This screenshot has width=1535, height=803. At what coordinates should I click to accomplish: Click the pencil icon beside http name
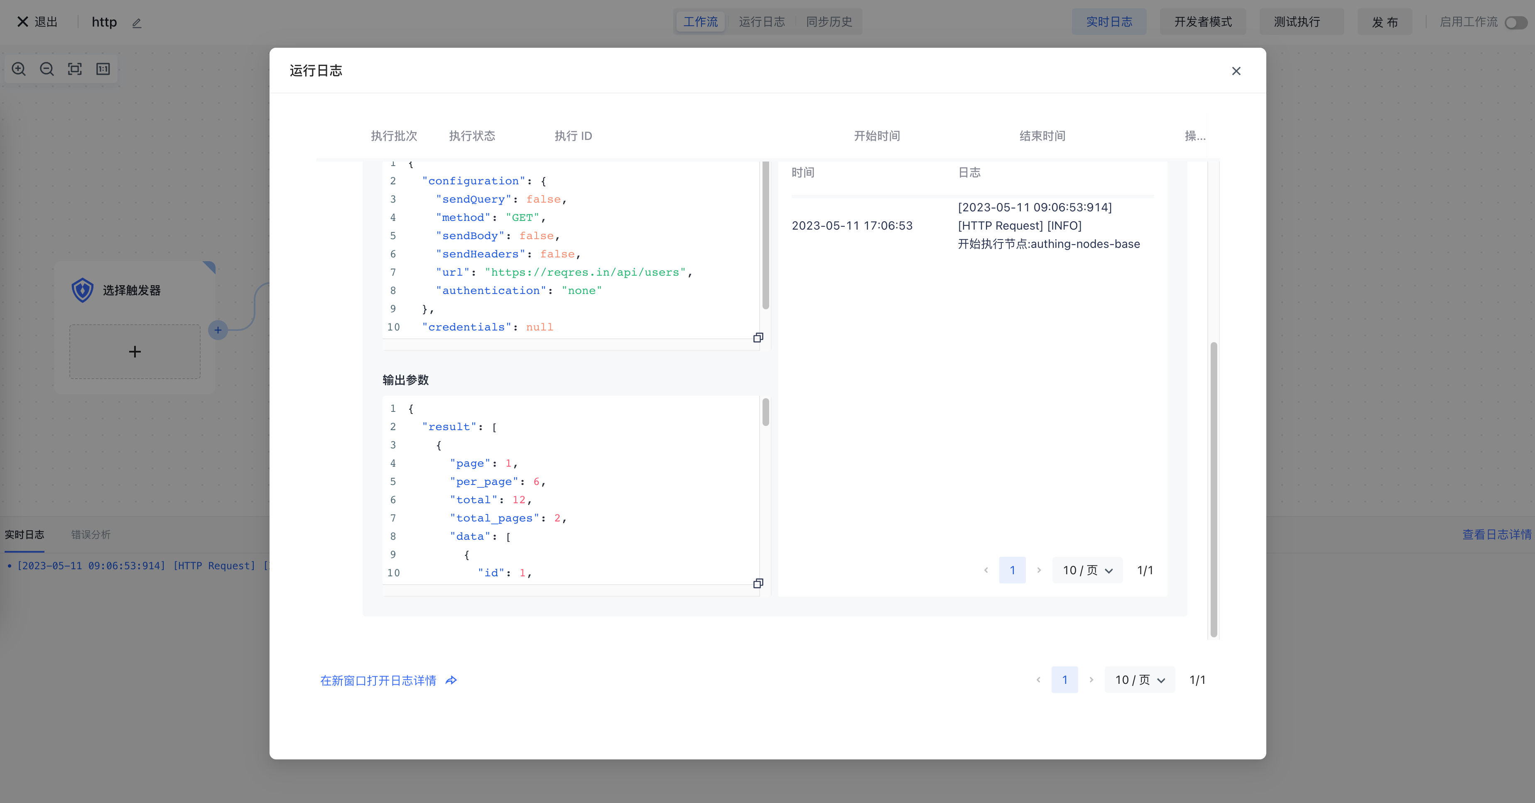pos(137,23)
